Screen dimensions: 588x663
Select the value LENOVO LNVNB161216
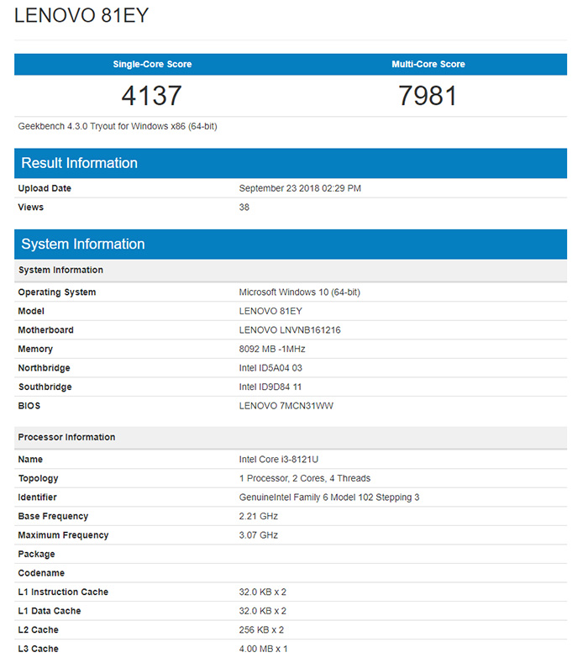click(x=290, y=330)
